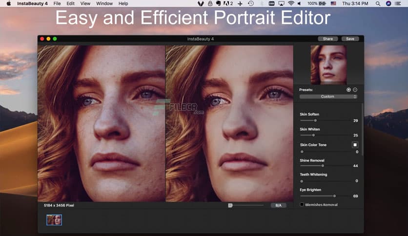408x236 pixels.
Task: Click the zoom slider below the preview
Action: pyautogui.click(x=246, y=205)
